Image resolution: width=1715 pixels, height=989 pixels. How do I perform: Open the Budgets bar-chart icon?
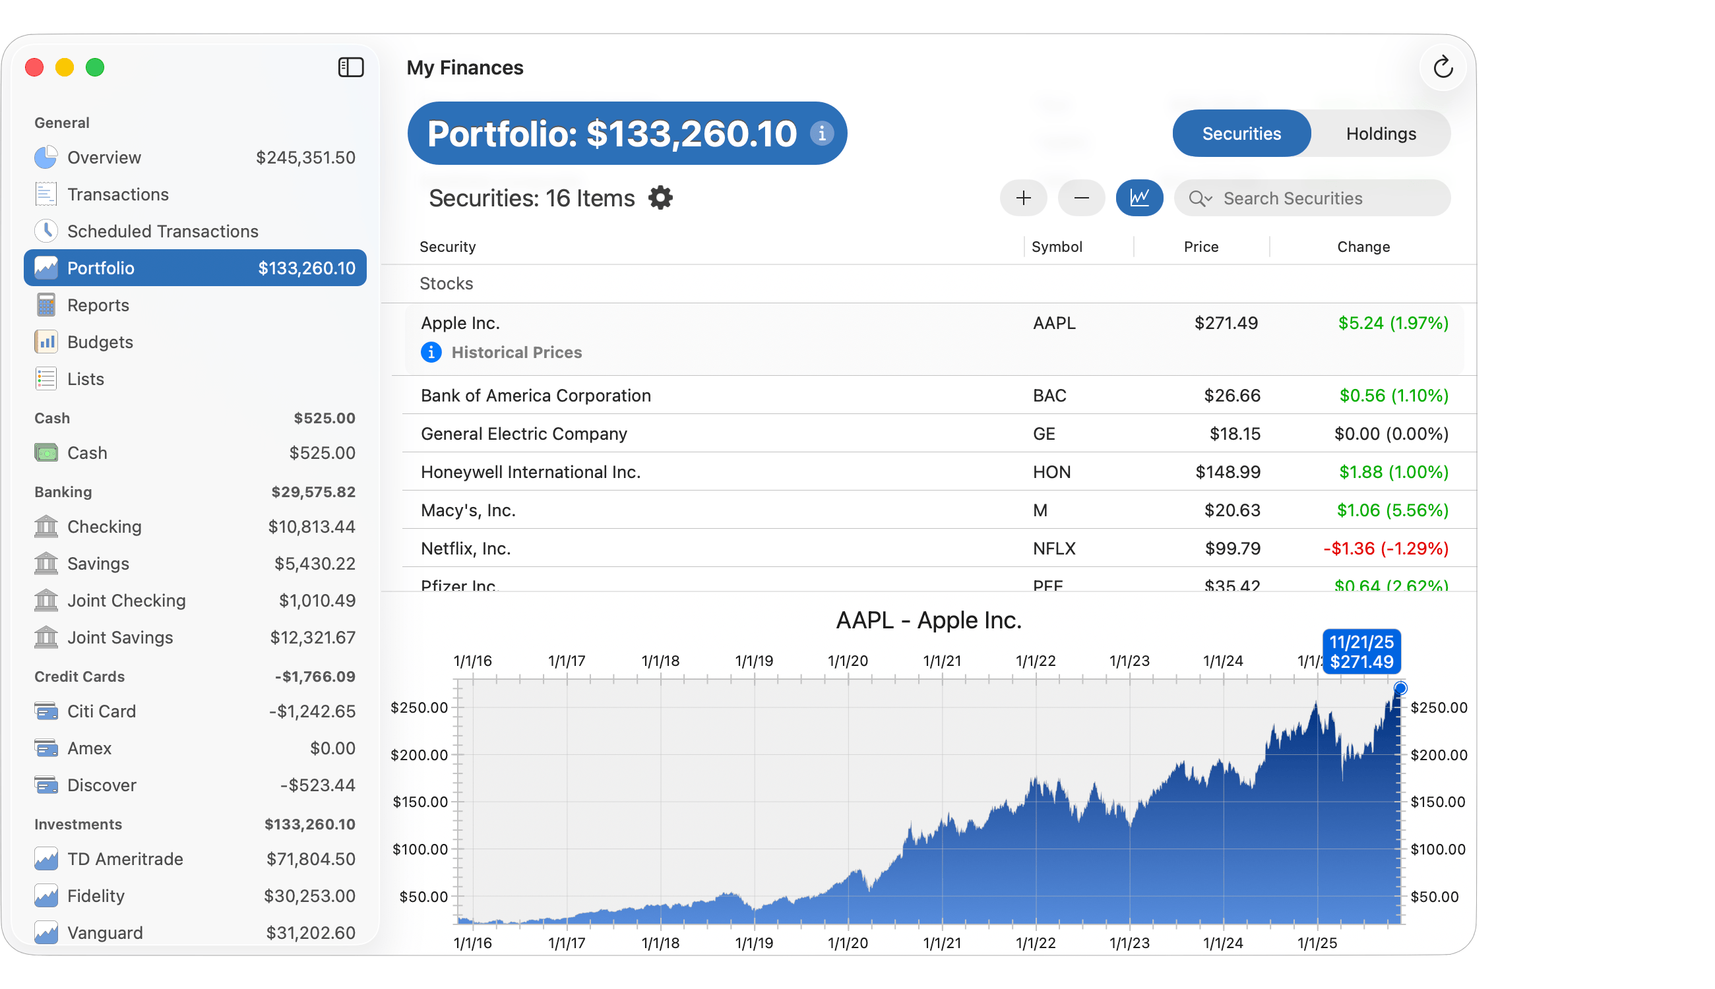46,342
